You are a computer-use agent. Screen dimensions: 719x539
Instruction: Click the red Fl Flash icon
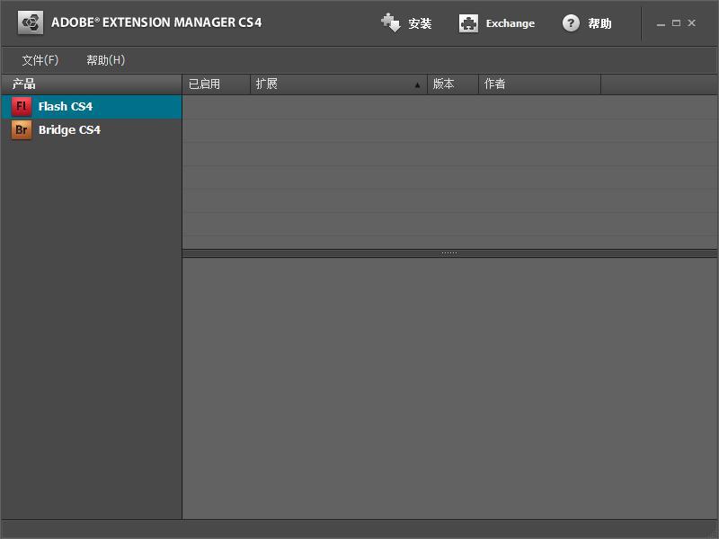tap(22, 106)
